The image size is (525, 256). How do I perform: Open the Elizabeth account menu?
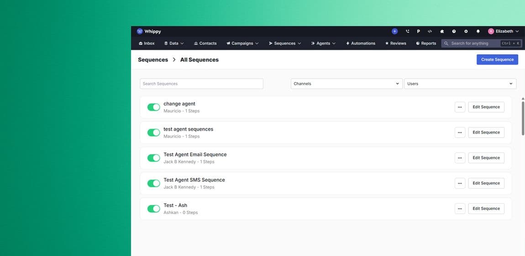pyautogui.click(x=504, y=32)
